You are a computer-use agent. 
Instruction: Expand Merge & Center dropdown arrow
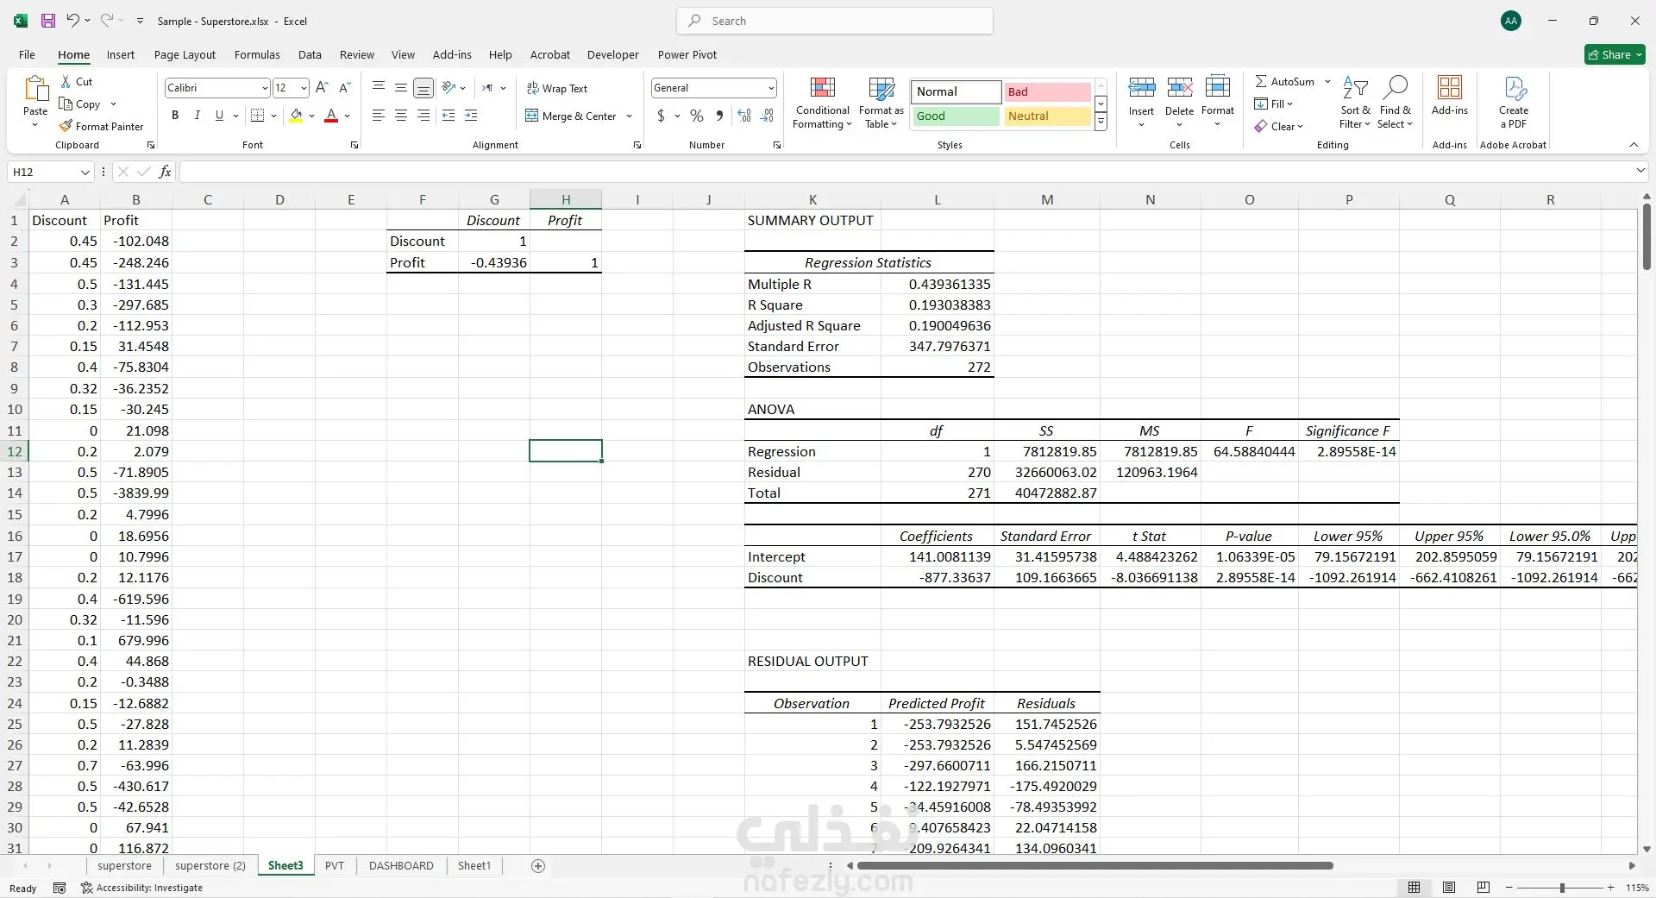(629, 116)
